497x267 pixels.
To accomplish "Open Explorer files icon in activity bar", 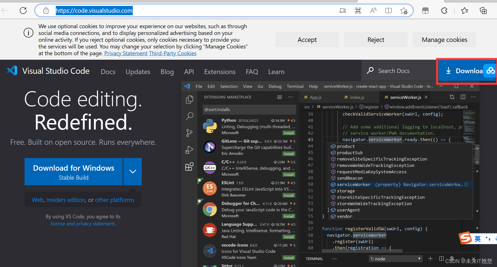I will [x=189, y=99].
